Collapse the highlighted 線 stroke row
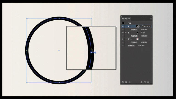Image resolution: width=176 pixels, height=99 pixels. 126,26
